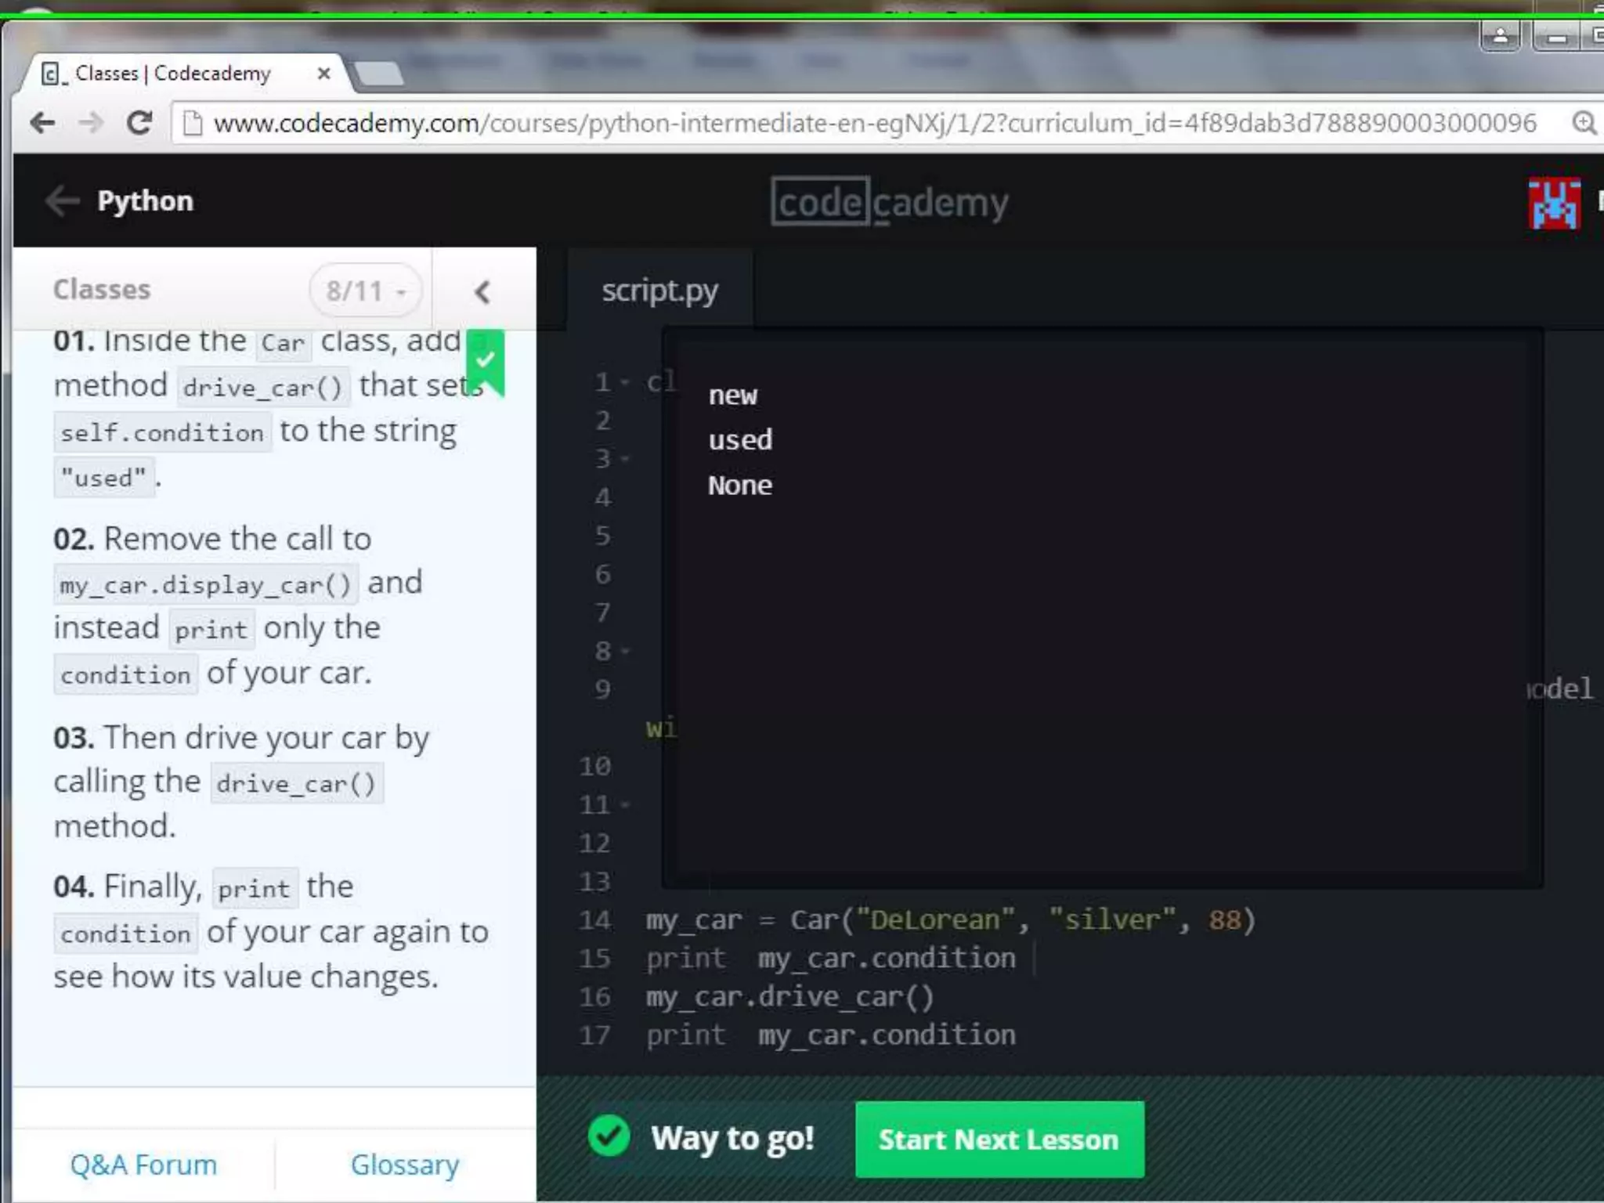Click the self.condition code snippet

pyautogui.click(x=162, y=432)
